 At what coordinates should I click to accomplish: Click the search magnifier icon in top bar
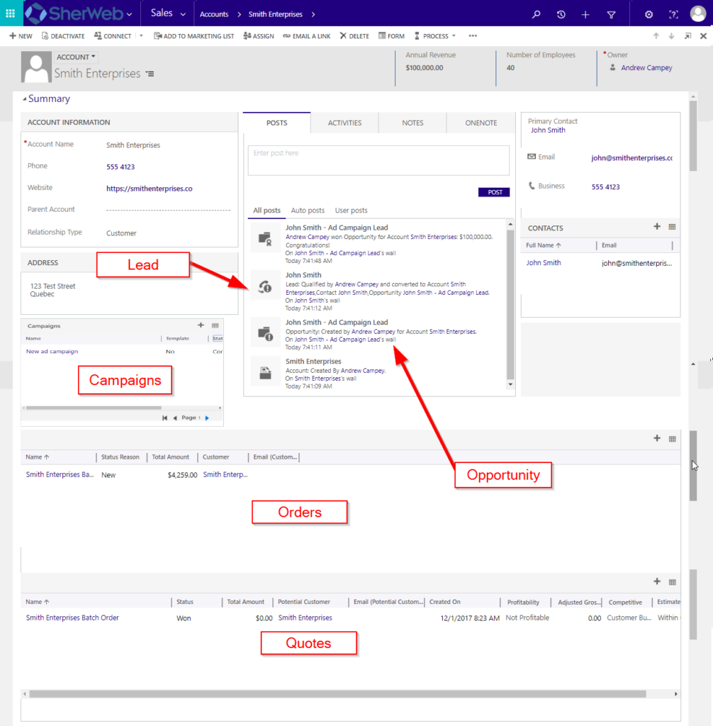click(536, 14)
